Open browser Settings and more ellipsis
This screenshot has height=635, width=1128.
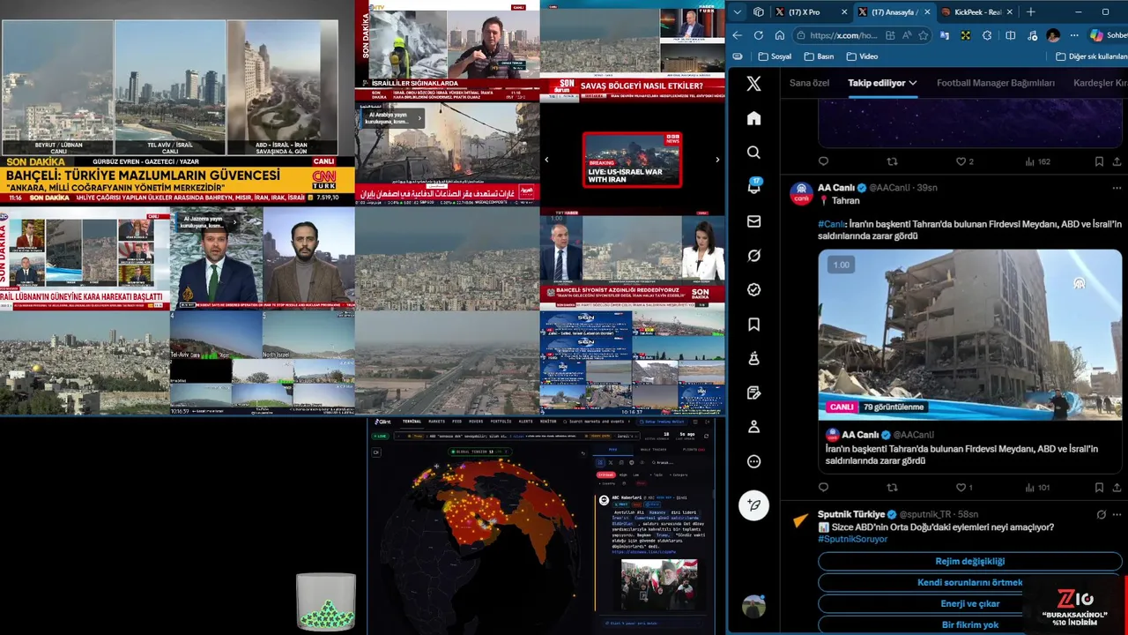[x=1074, y=35]
